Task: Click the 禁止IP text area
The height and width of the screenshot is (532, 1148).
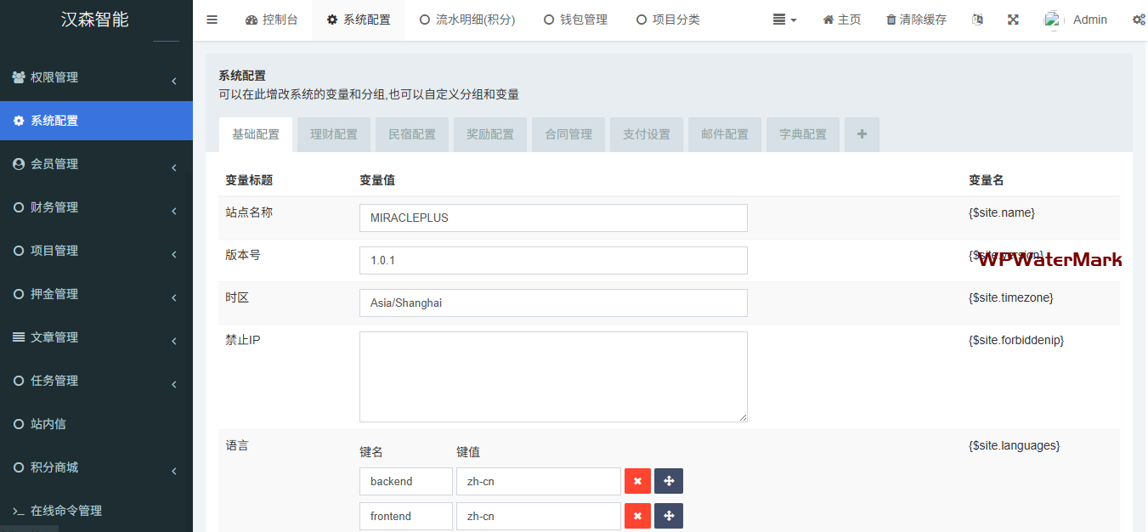Action: point(553,376)
